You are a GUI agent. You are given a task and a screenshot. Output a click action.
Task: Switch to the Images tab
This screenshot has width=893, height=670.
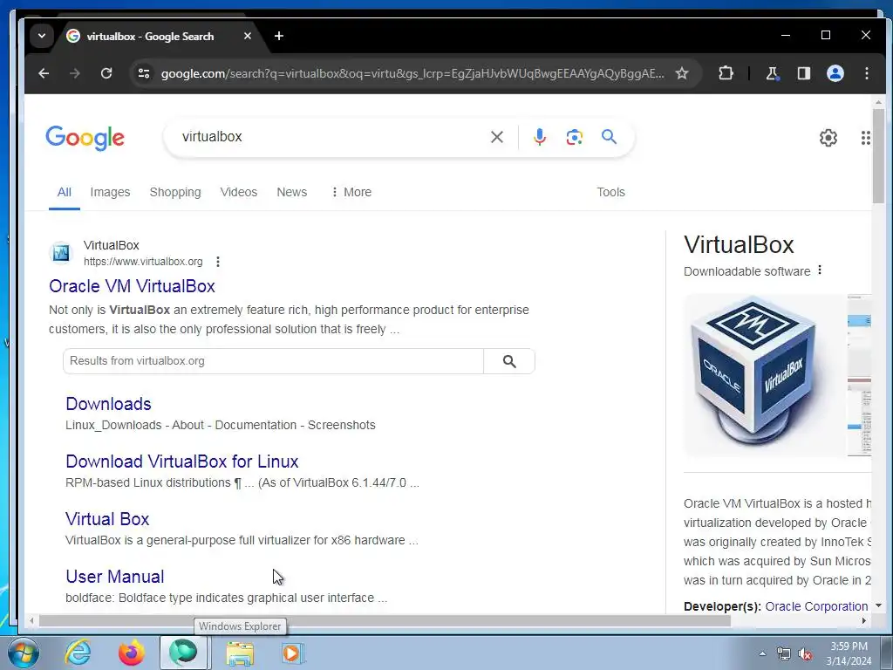pyautogui.click(x=110, y=192)
